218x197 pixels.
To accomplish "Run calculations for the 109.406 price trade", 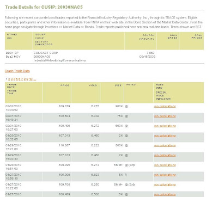I will (165, 126).
